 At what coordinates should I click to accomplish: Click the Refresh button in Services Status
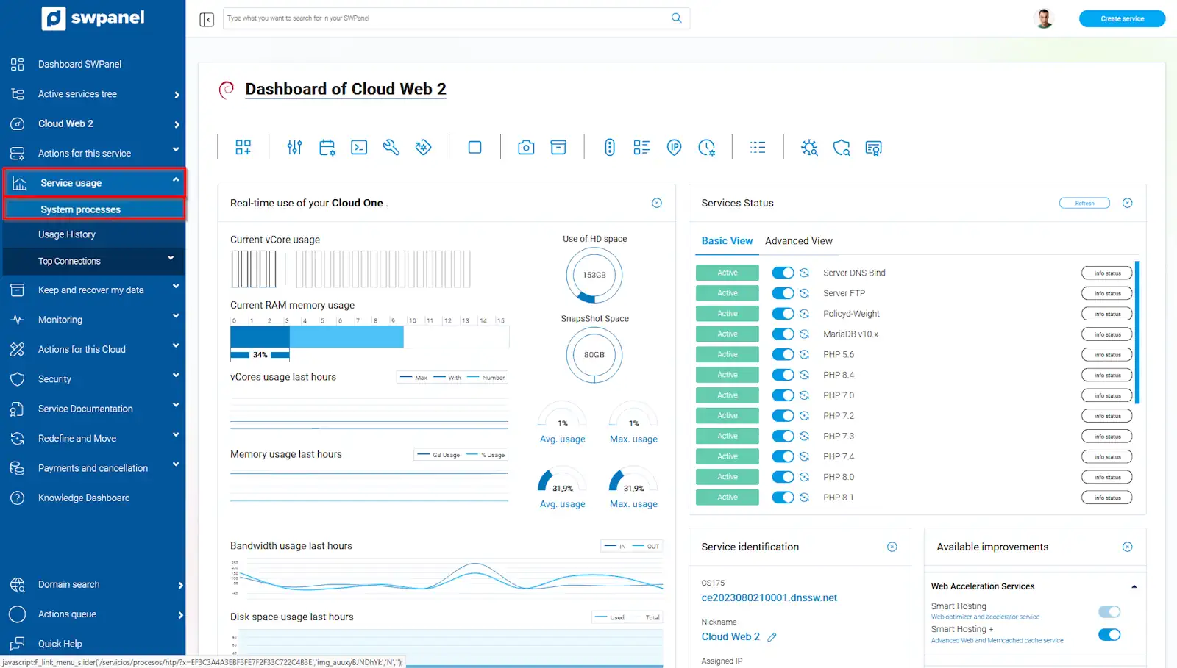(x=1084, y=203)
